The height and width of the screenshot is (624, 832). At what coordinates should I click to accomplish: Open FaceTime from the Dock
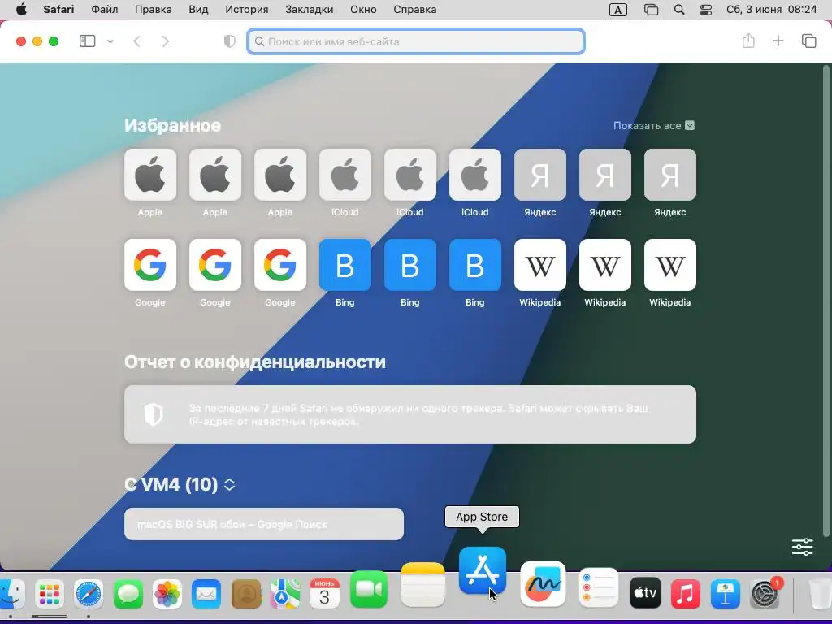[369, 589]
